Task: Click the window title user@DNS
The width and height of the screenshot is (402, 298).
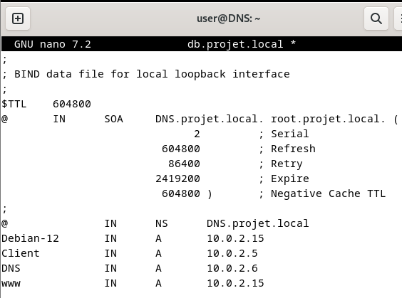Action: [x=228, y=18]
